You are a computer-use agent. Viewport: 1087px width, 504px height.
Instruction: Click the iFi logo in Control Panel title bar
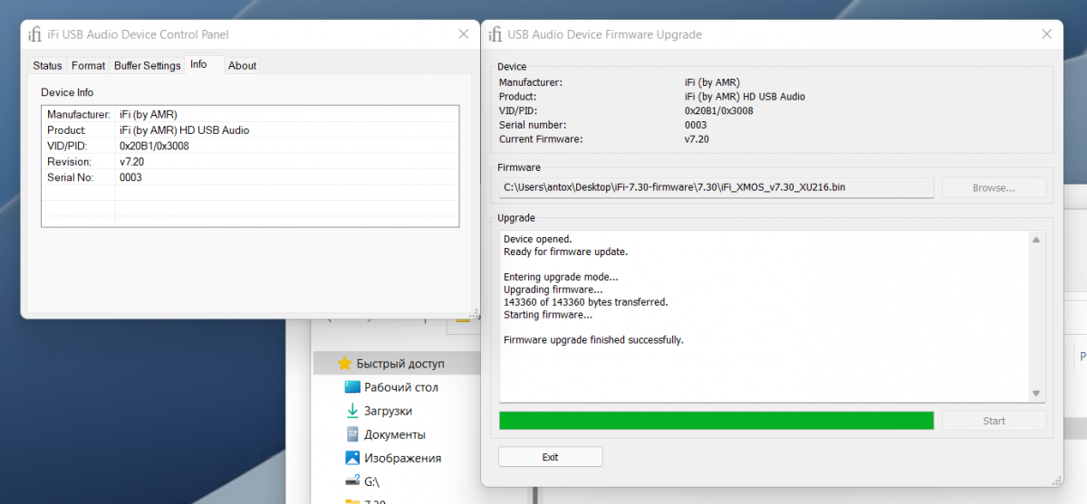point(35,34)
